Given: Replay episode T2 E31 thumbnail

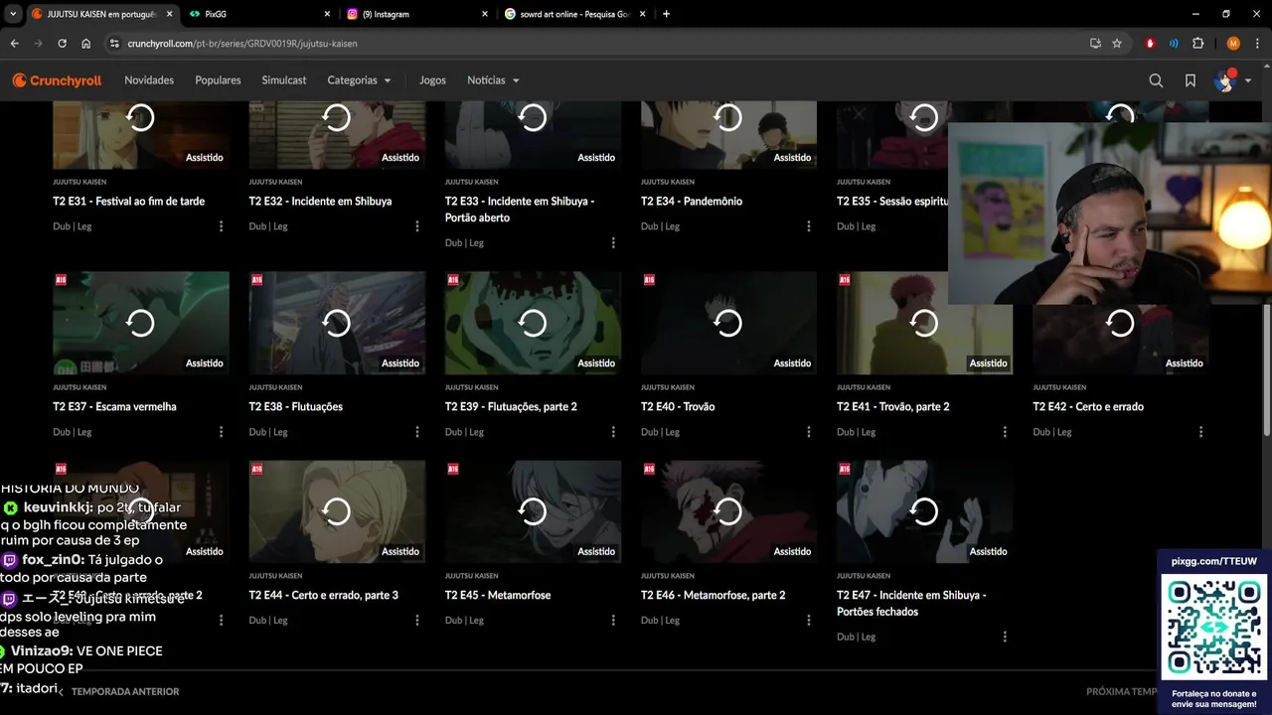Looking at the screenshot, I should coord(140,134).
